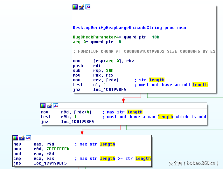Click the cmp ecx, eax instruction
Image resolution: width=223 pixels, height=169 pixels.
tap(34, 159)
